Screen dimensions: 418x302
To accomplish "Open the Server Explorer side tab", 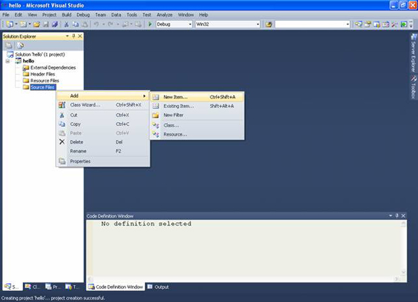I will [x=413, y=53].
